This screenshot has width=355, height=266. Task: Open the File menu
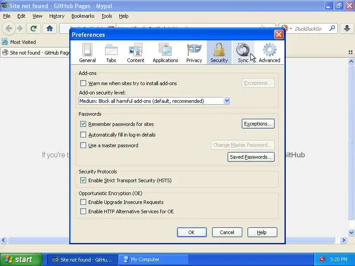[x=7, y=16]
